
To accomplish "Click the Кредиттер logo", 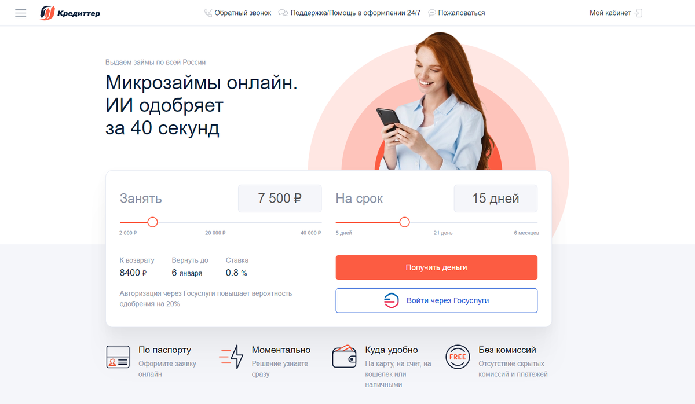I will [x=70, y=13].
